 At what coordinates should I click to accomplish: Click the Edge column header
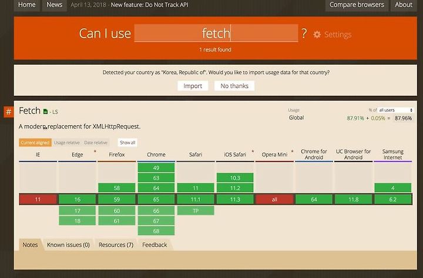pyautogui.click(x=78, y=155)
